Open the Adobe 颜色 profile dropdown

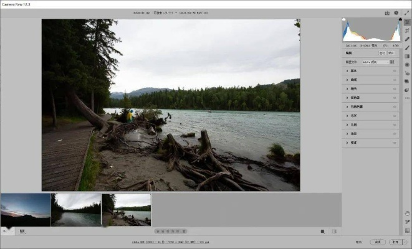375,62
